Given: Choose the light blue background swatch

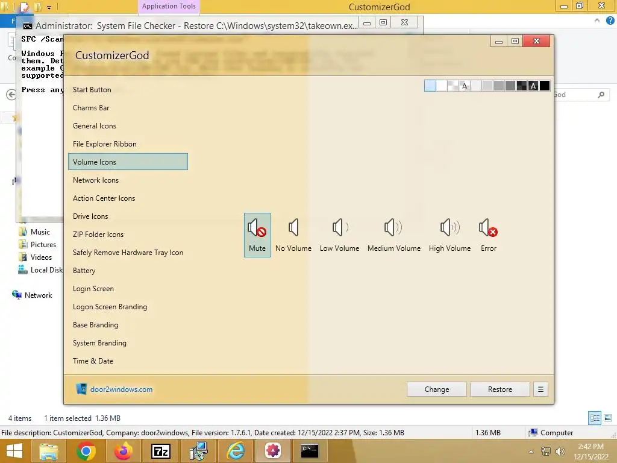Looking at the screenshot, I should pyautogui.click(x=430, y=86).
